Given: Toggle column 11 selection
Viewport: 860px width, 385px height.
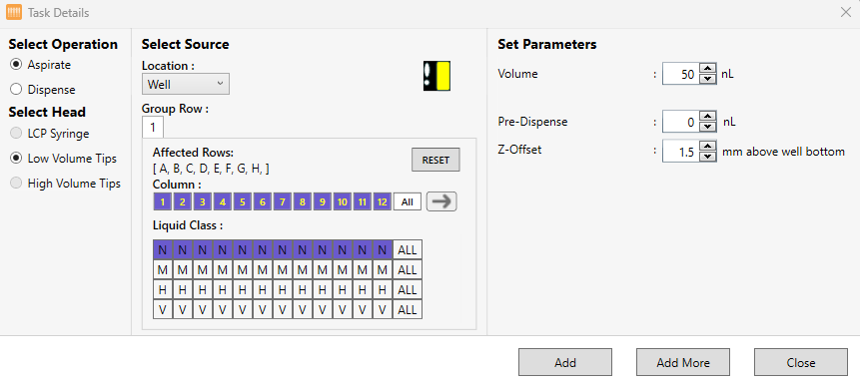Looking at the screenshot, I should [x=362, y=202].
